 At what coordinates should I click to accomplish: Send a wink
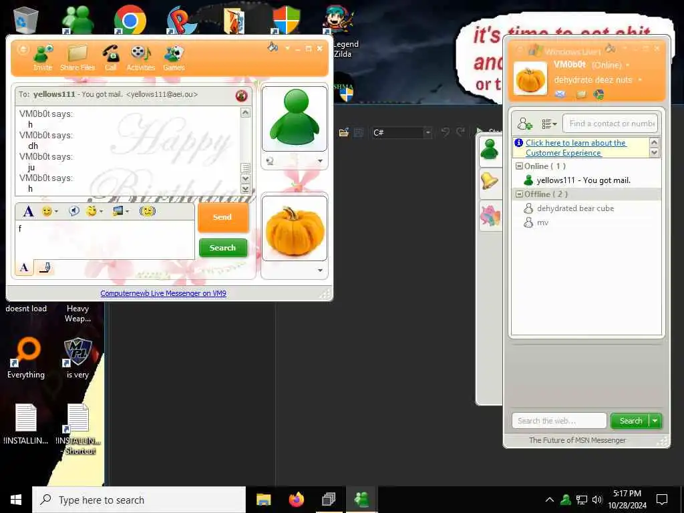point(91,211)
